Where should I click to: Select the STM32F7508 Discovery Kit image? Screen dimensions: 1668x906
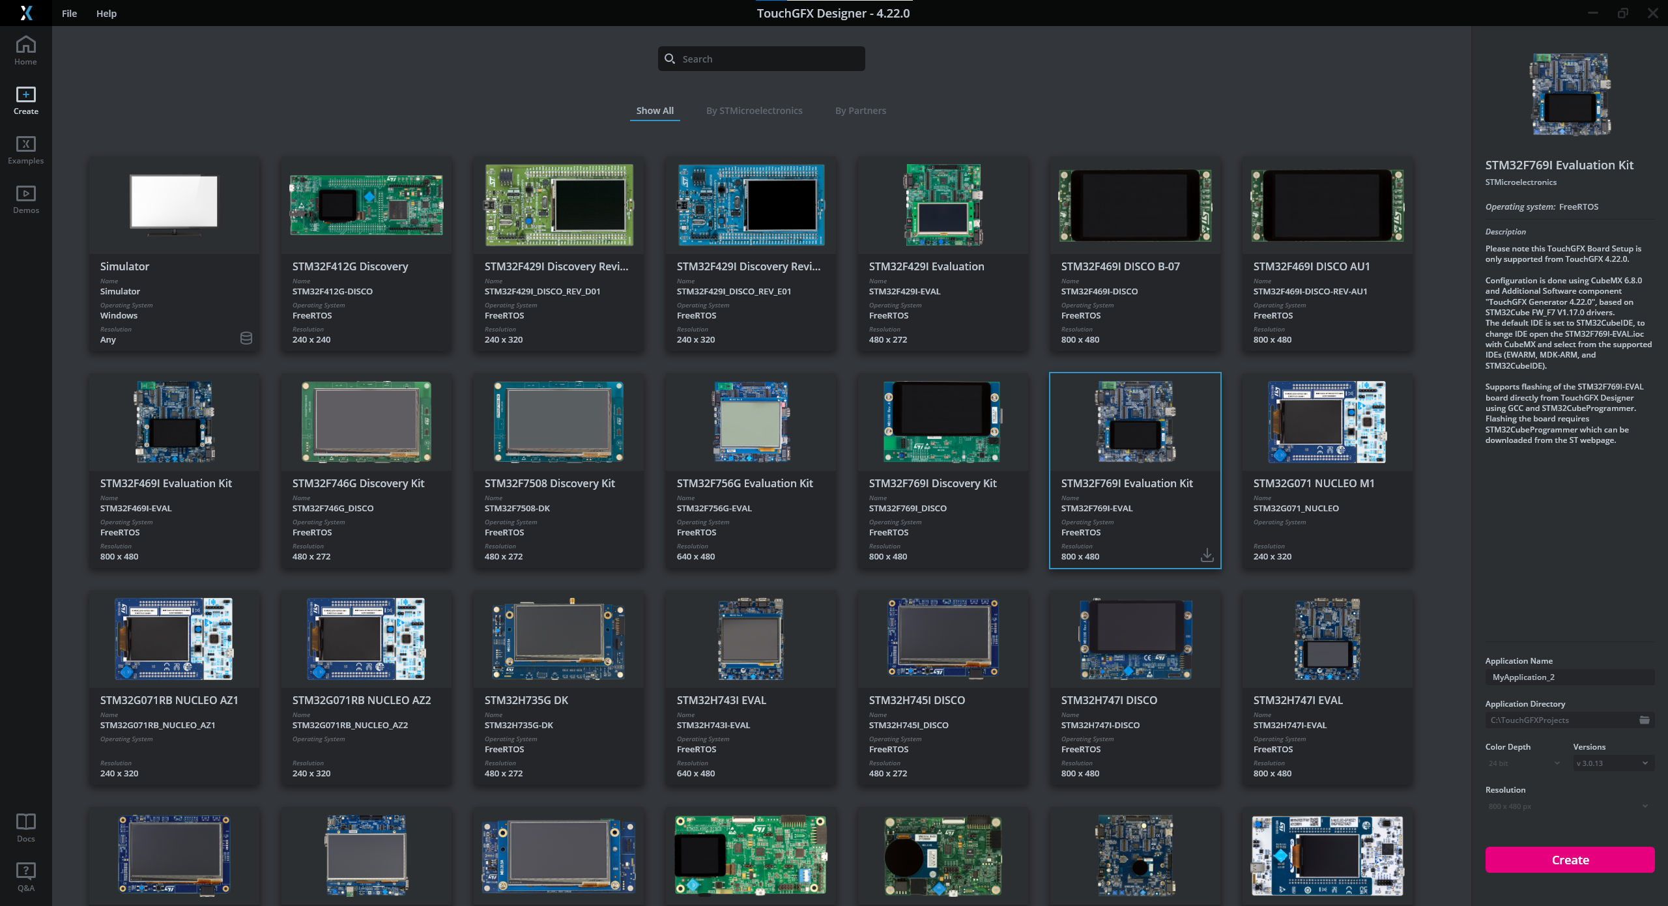559,422
